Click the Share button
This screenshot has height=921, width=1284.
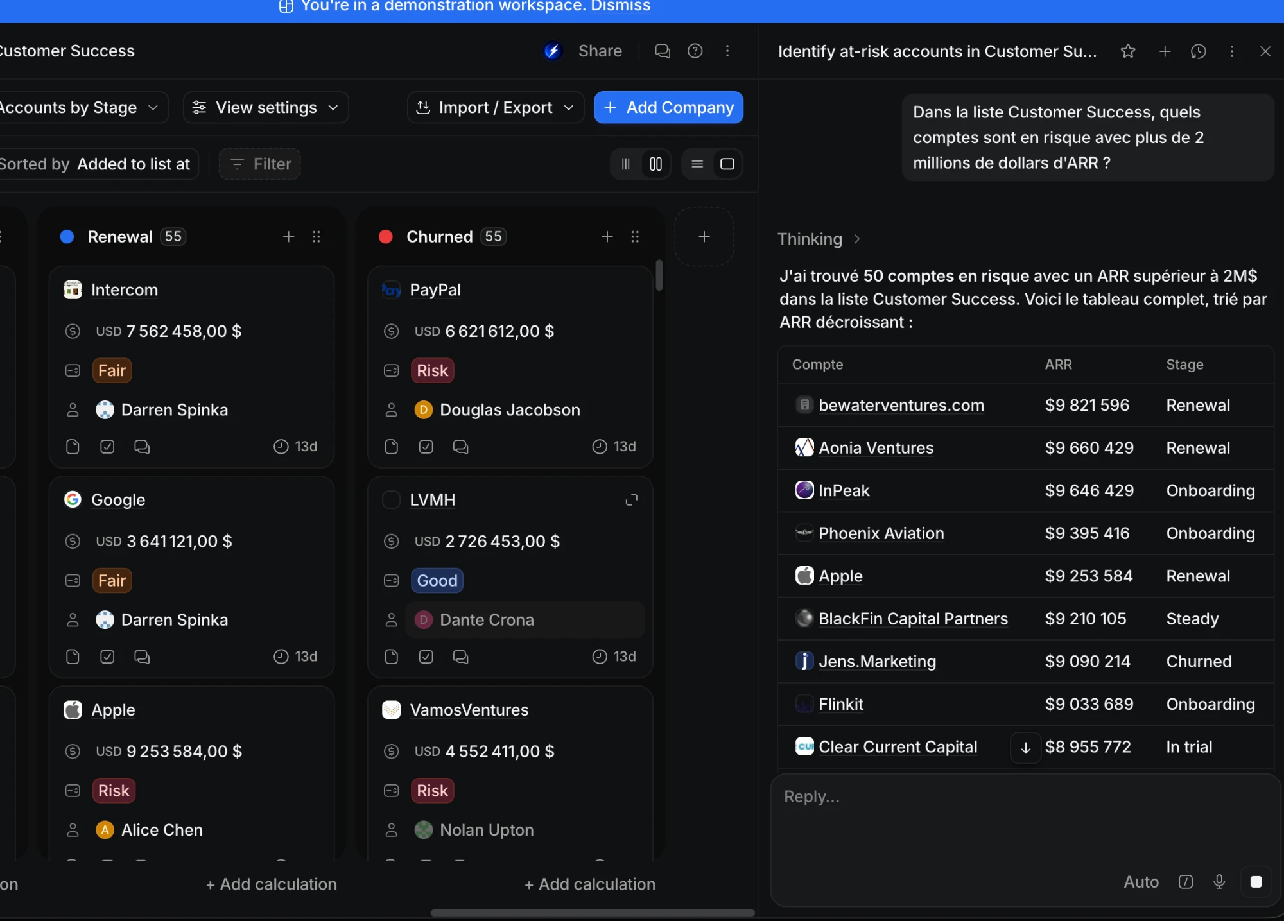tap(600, 51)
